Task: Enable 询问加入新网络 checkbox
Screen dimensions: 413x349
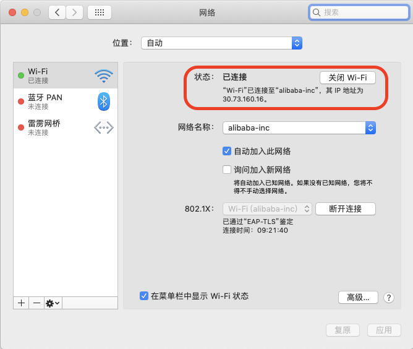Action: [227, 170]
